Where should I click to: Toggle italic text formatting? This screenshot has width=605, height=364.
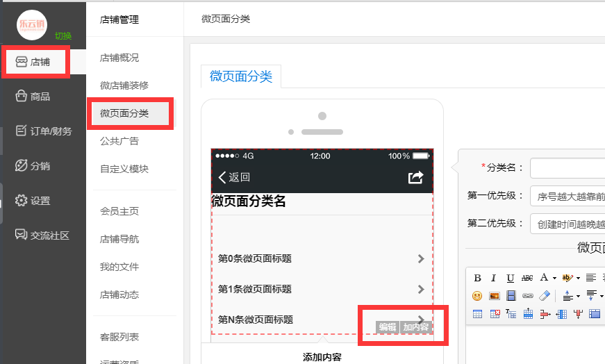click(493, 277)
